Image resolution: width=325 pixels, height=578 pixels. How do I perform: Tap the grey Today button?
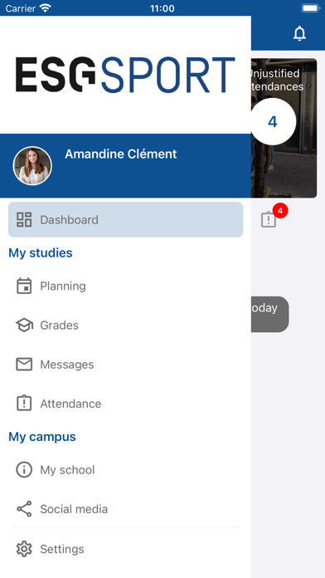click(x=269, y=314)
